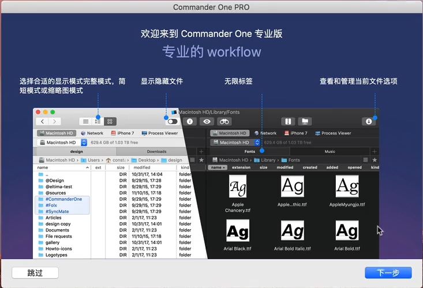Screen dimensions: 423x288
Task: Select the Articles folder row
Action: coord(115,218)
